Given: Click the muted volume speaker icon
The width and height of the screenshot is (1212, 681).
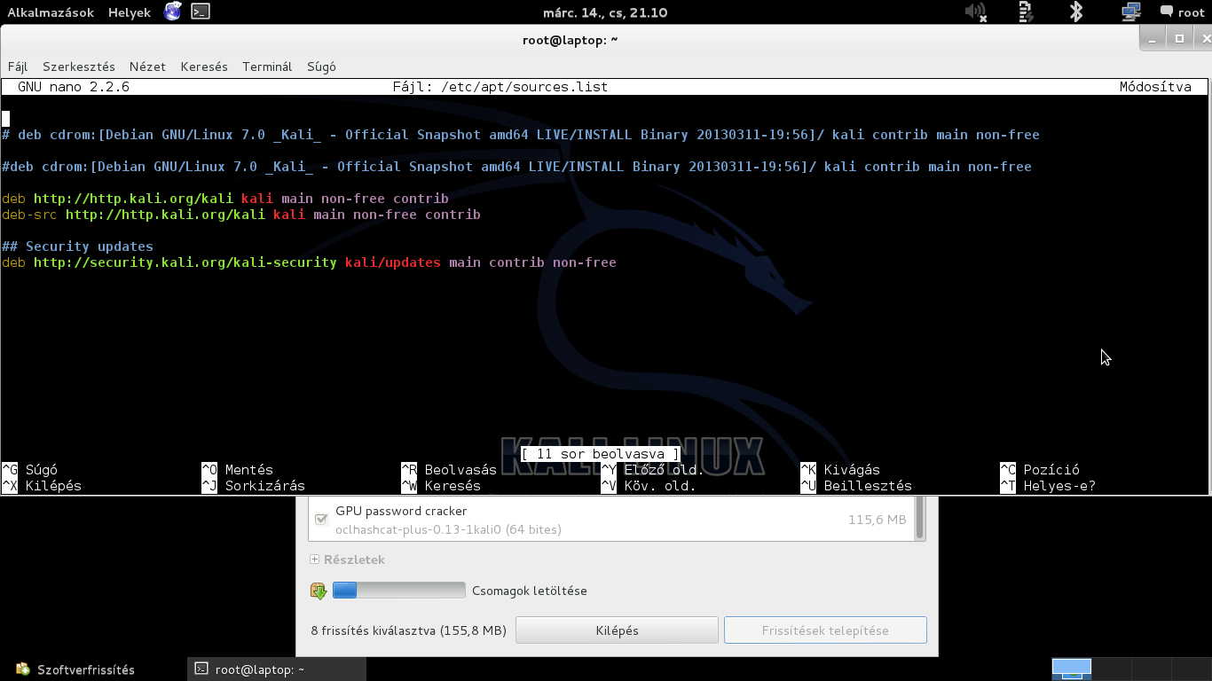Looking at the screenshot, I should tap(975, 12).
